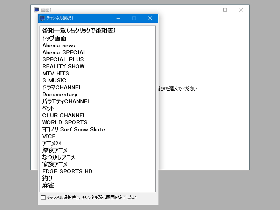Select バラエティCHANNEL entry
The image size is (280, 210).
click(x=66, y=101)
